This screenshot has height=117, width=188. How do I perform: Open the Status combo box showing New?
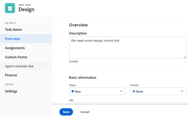click(97, 91)
